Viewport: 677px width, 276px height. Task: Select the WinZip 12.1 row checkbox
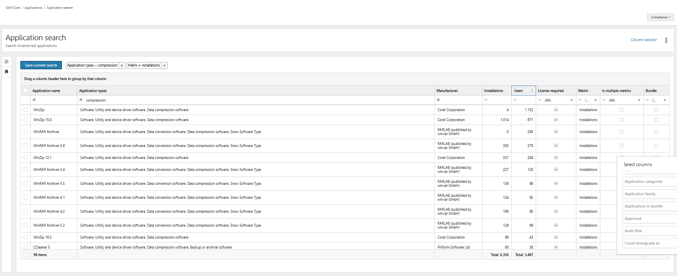click(26, 158)
